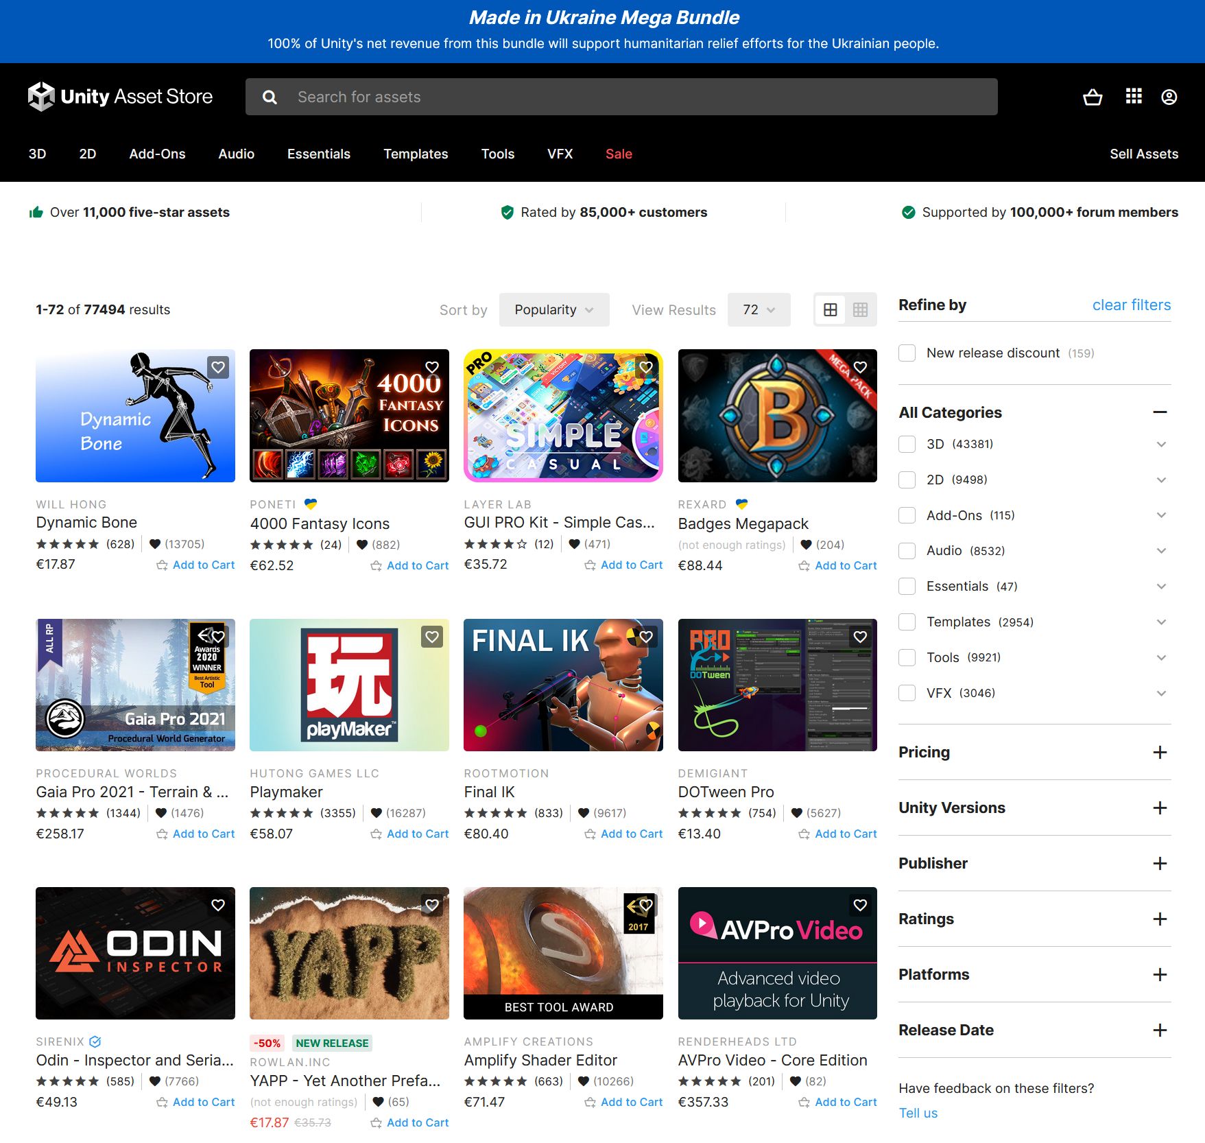Open the View Results 72 dropdown

pos(759,309)
